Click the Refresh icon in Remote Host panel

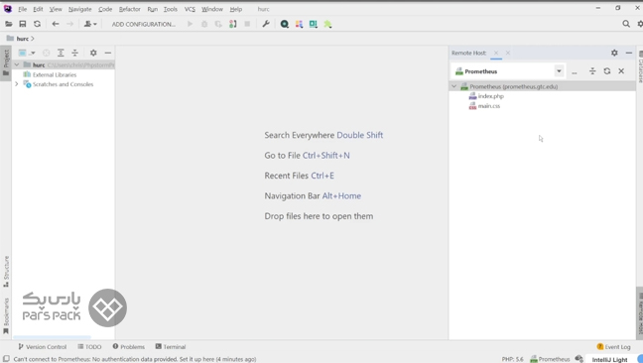pyautogui.click(x=606, y=70)
